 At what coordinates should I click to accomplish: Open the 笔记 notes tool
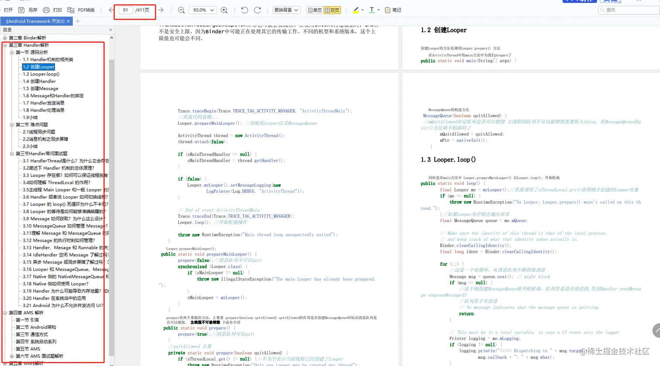[x=392, y=10]
